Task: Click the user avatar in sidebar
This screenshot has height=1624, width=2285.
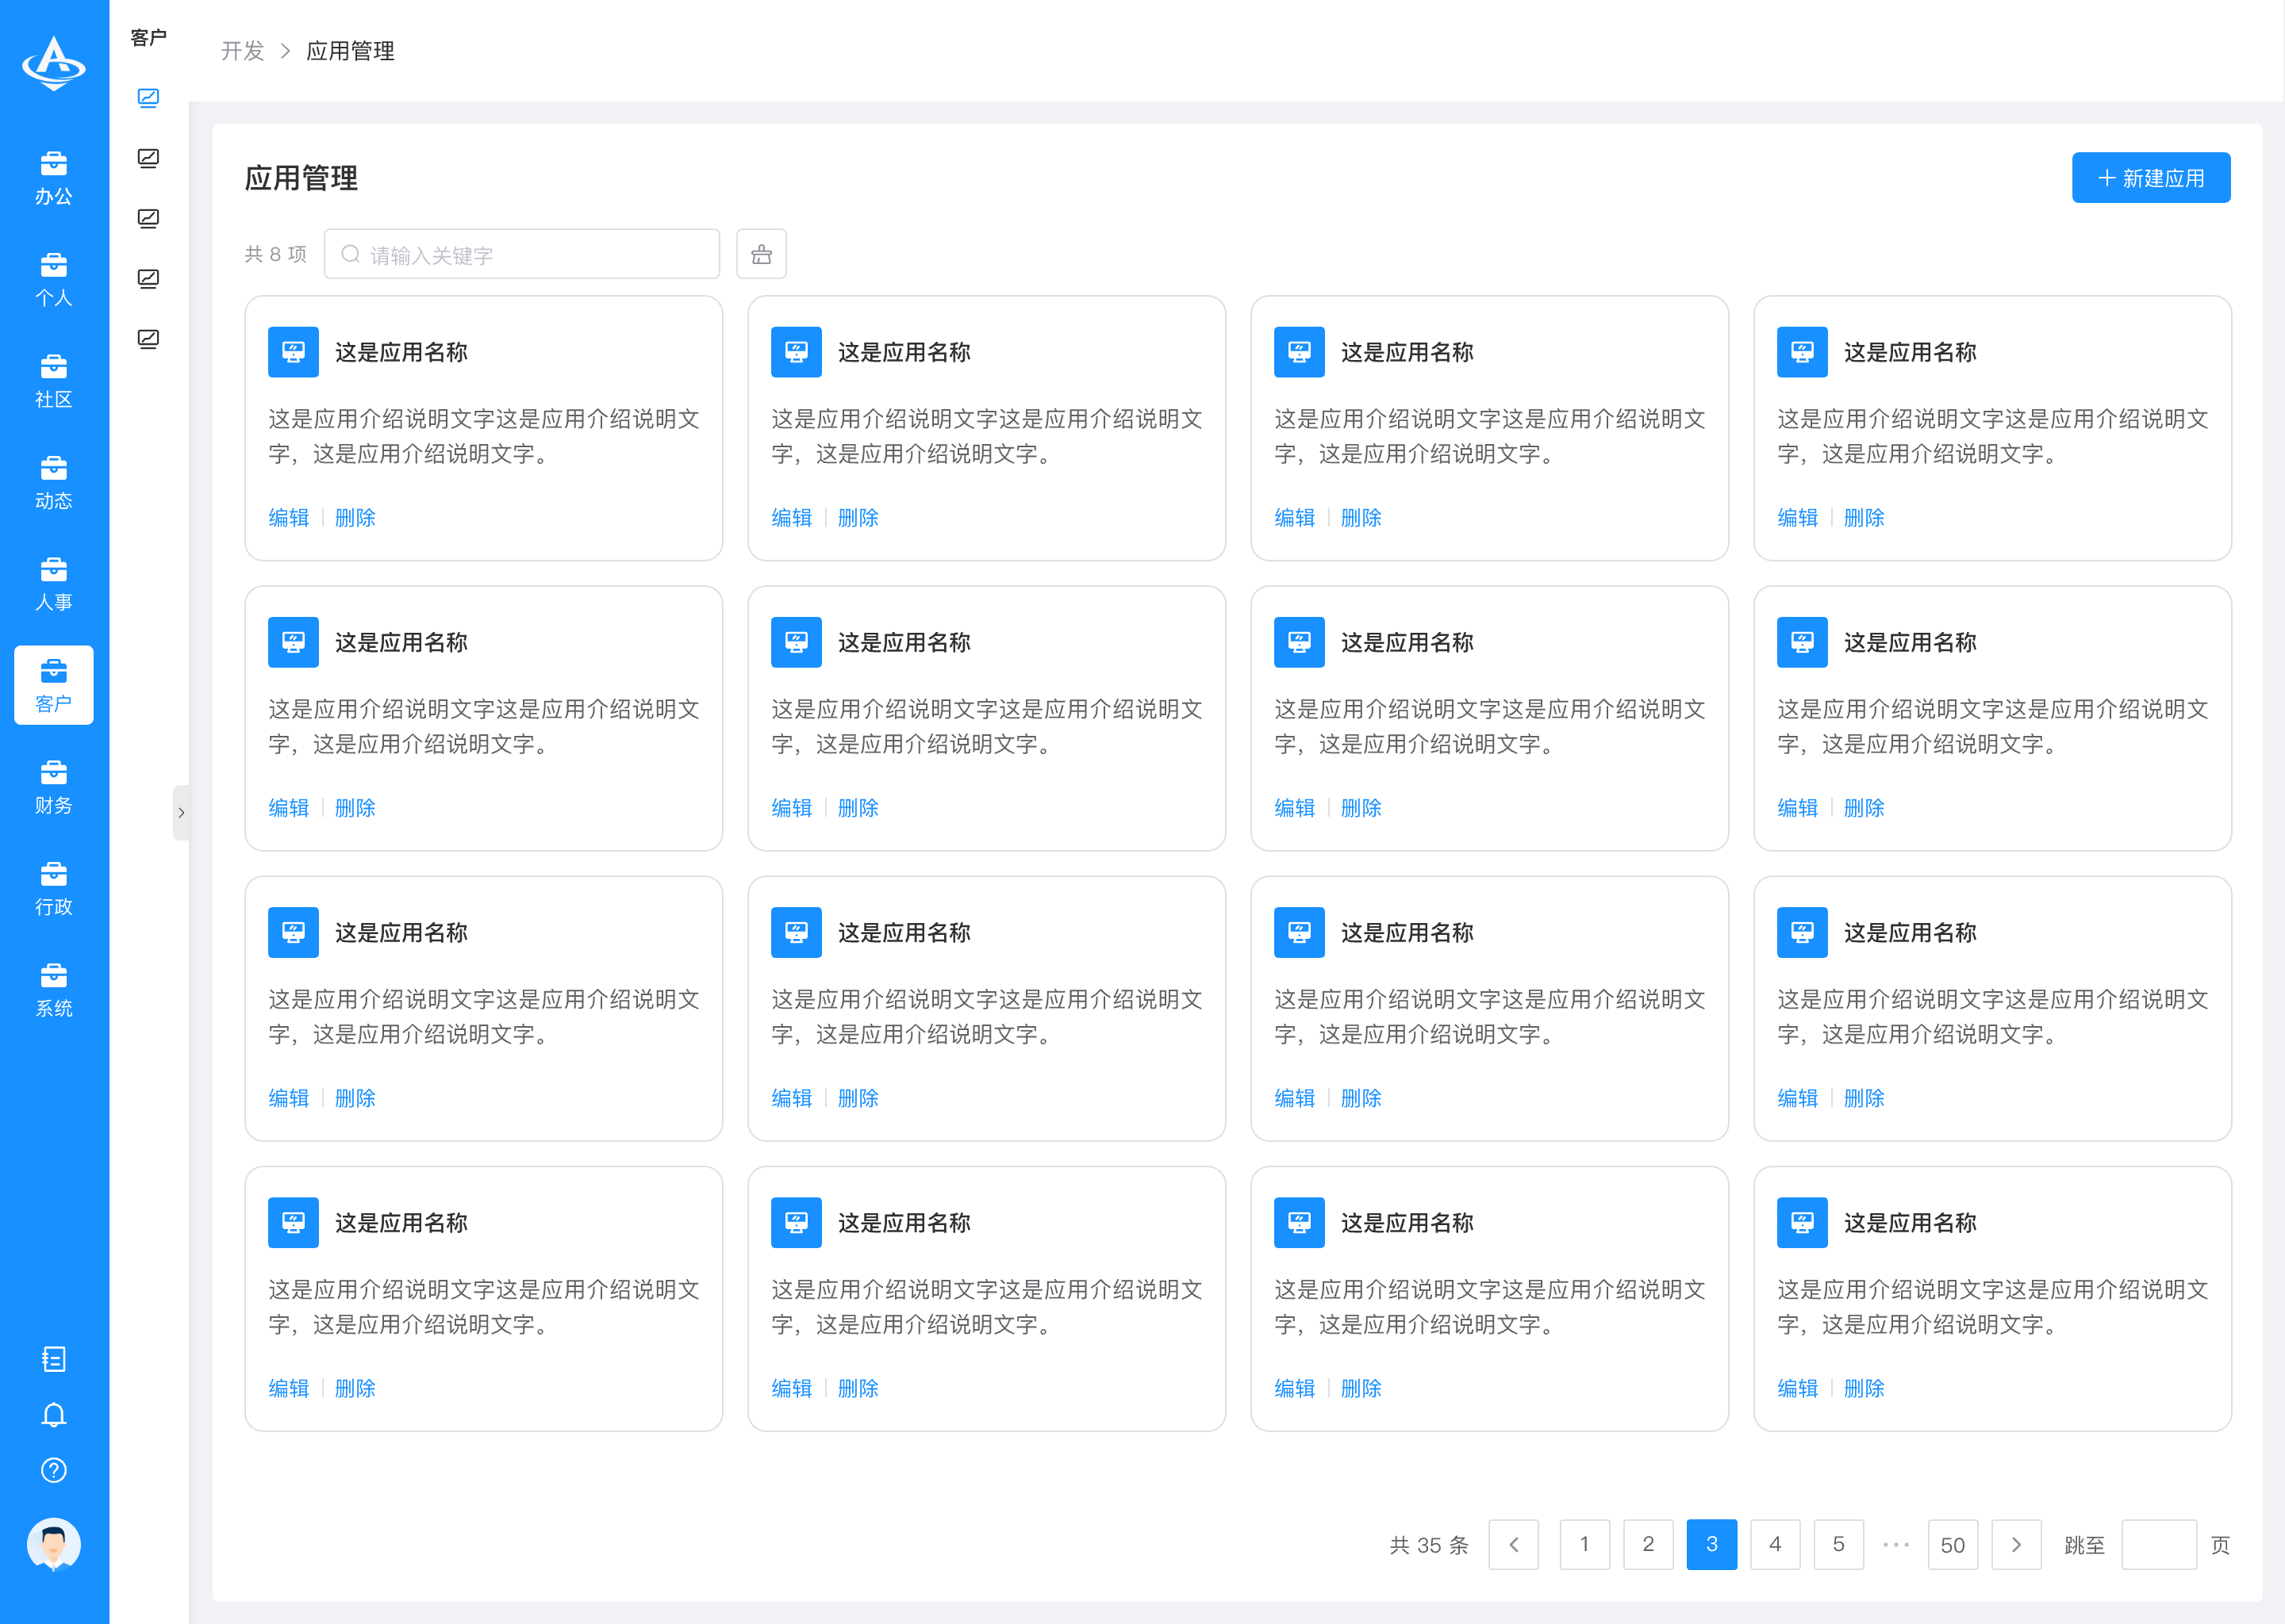Action: [x=54, y=1545]
